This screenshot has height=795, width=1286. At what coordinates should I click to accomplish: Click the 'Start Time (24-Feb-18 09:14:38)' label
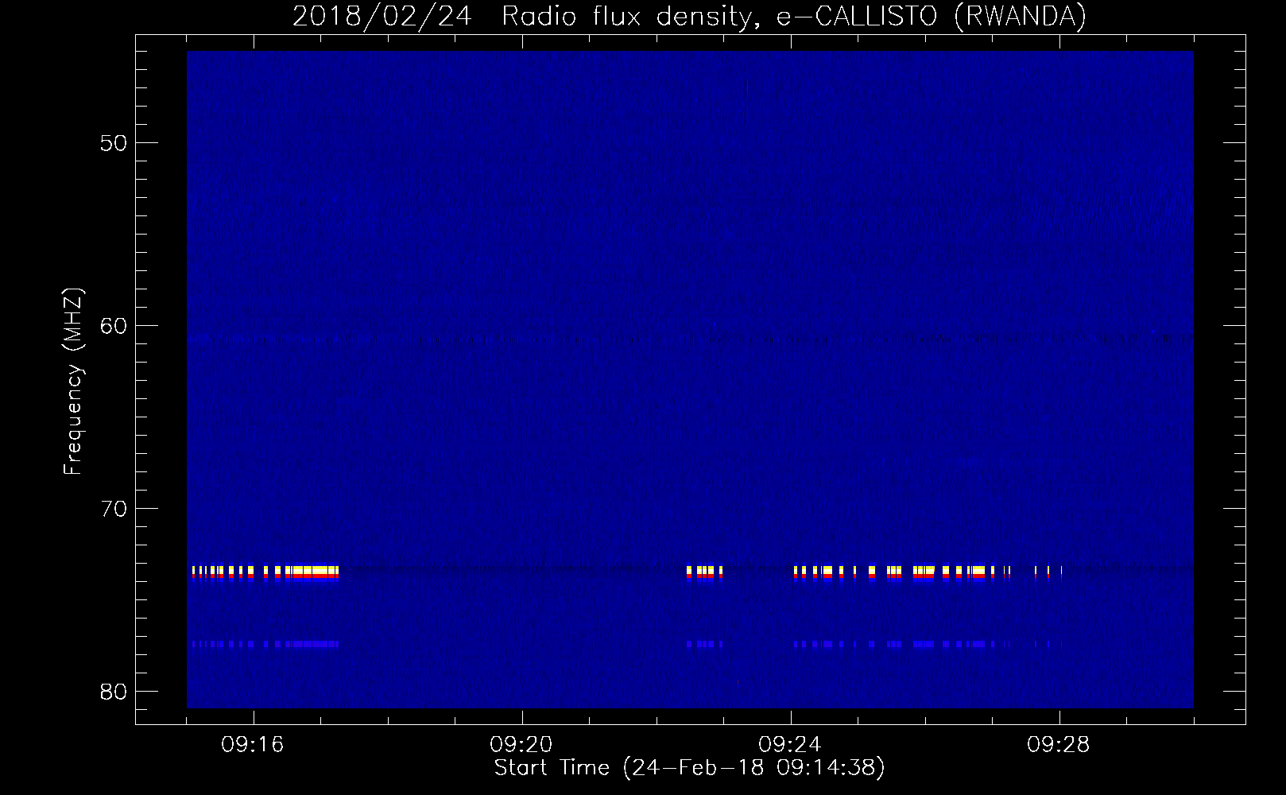689,768
